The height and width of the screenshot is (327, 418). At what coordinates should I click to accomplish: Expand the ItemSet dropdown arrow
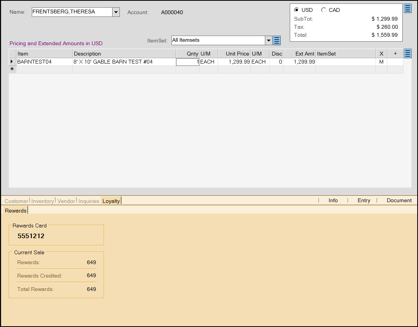[269, 40]
